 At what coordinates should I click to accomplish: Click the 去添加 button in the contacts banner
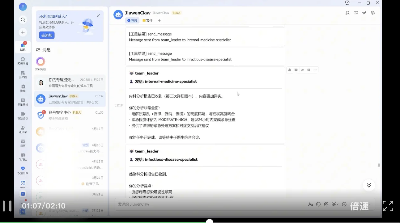coord(47,35)
